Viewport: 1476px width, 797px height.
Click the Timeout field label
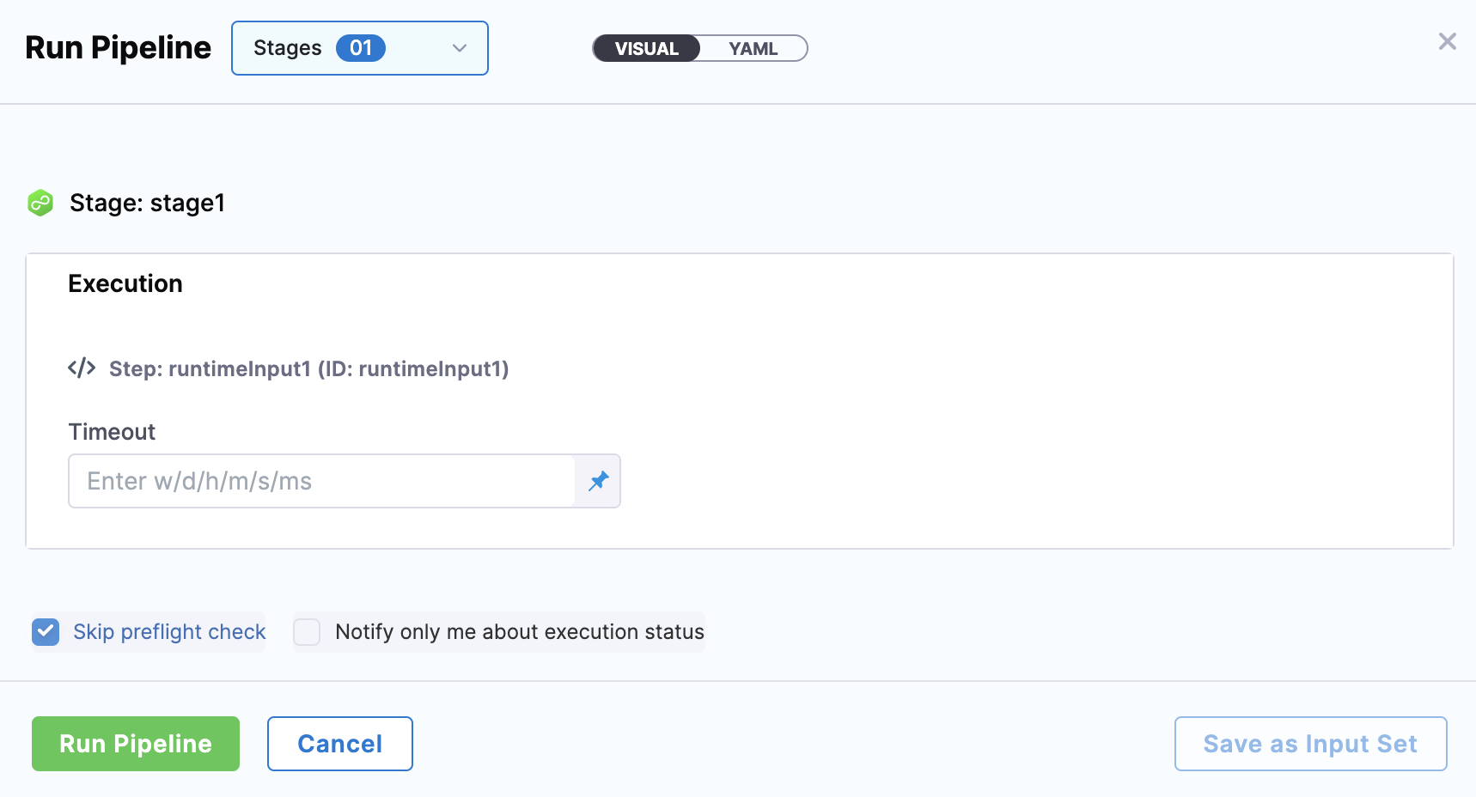click(x=112, y=432)
